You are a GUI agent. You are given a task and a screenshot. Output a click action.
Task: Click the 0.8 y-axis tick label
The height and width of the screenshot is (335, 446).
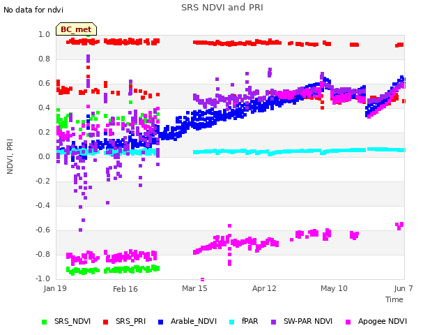pyautogui.click(x=45, y=59)
